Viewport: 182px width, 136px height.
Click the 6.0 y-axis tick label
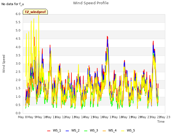pyautogui.click(x=18, y=14)
